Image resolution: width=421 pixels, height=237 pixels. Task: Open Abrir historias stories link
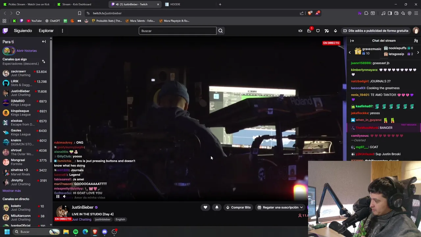tap(27, 51)
